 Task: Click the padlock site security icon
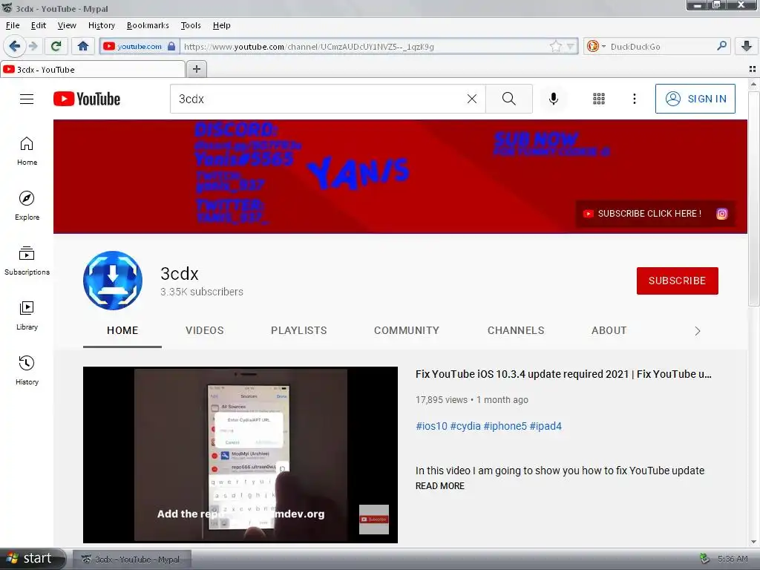tap(171, 46)
